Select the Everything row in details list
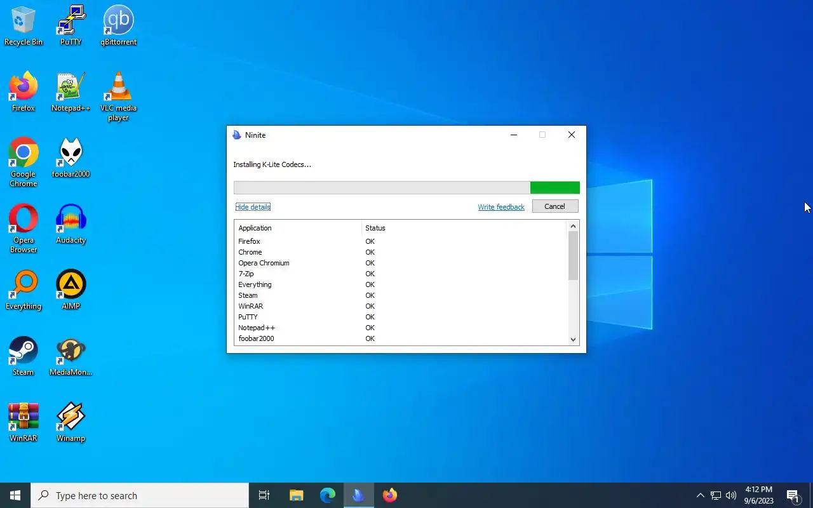 pos(400,284)
